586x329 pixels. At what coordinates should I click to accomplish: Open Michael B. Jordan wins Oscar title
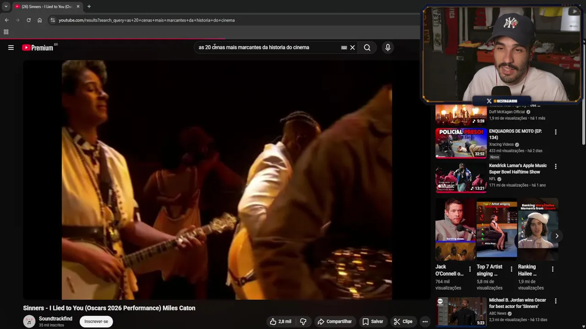[517, 303]
